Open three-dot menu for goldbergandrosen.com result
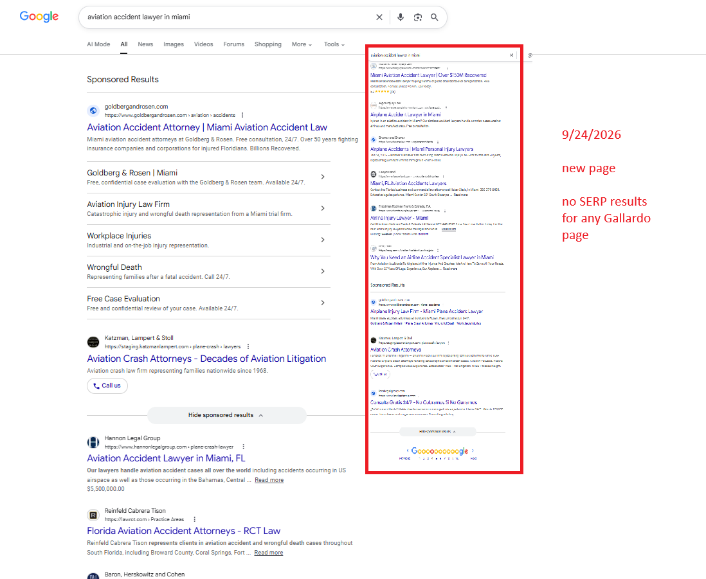706x579 pixels. click(x=242, y=115)
